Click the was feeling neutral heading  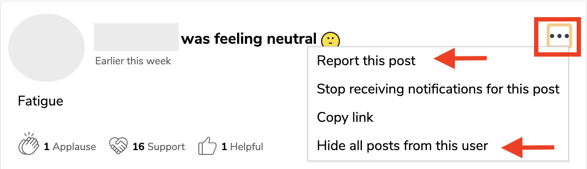pos(249,39)
